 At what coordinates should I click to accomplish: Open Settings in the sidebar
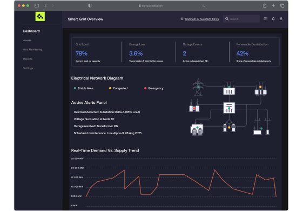pyautogui.click(x=28, y=68)
